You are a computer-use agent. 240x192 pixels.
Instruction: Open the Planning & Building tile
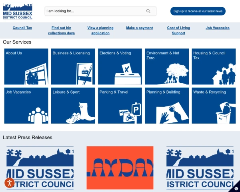(167, 106)
